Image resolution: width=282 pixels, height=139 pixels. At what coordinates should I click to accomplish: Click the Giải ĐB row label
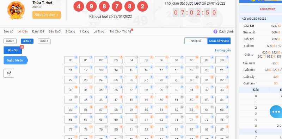click(x=249, y=26)
